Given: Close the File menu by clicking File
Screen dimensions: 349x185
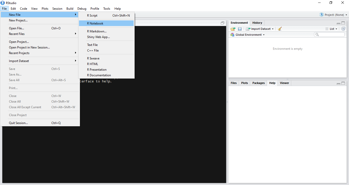Looking at the screenshot, I should pos(4,9).
